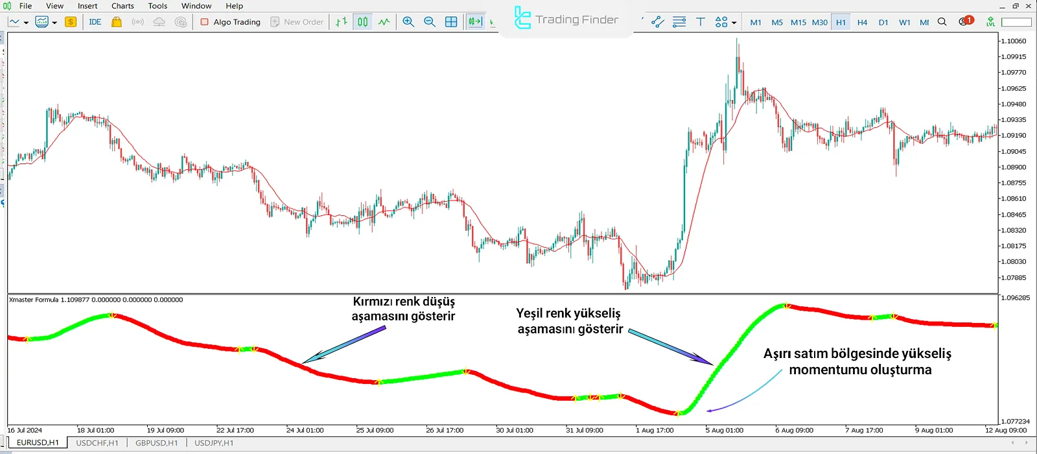Viewport: 1037px width, 454px height.
Task: Open the market shopping bag icon
Action: (x=117, y=21)
